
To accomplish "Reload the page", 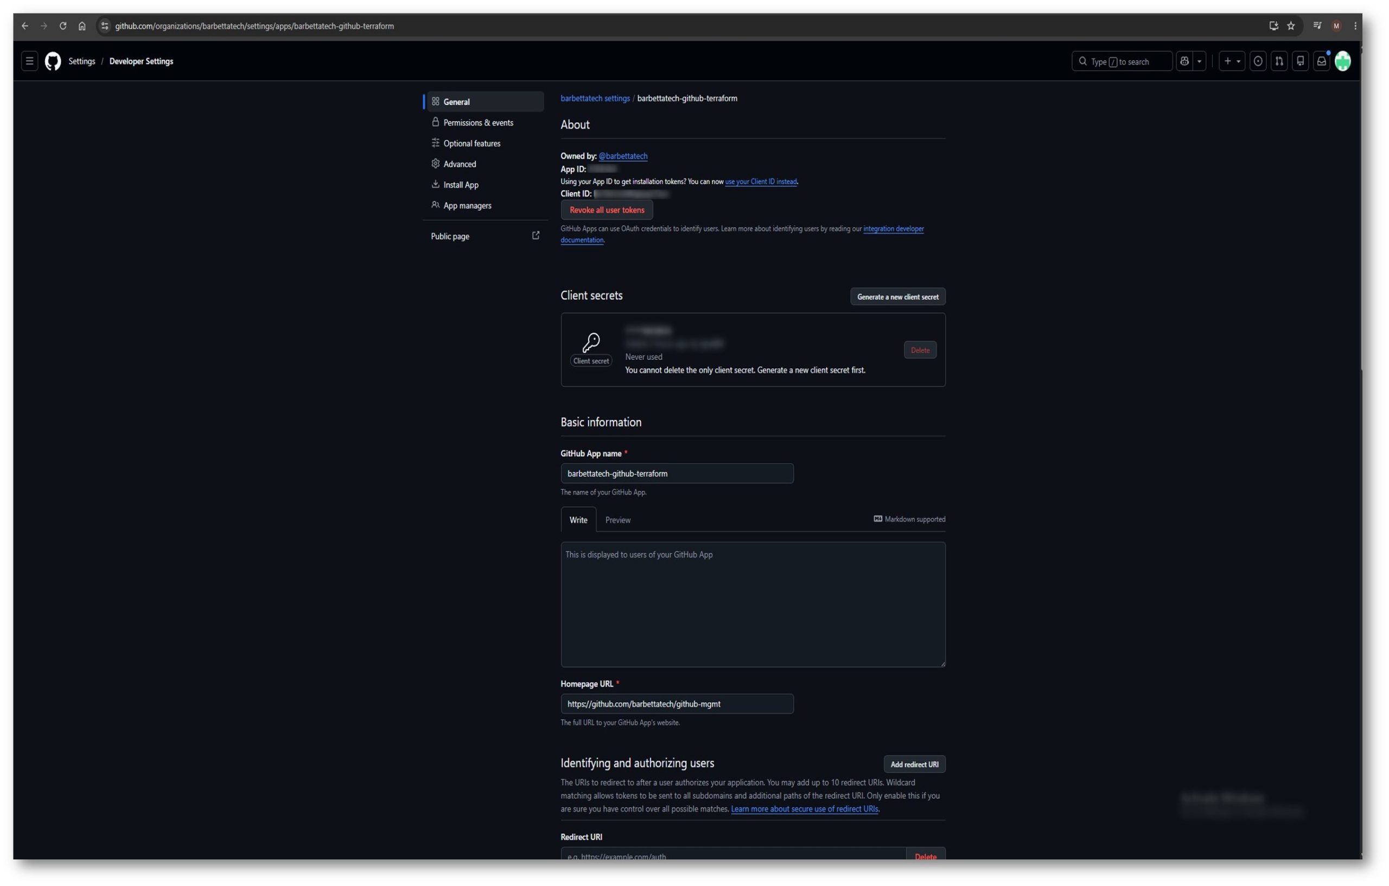I will coord(63,26).
